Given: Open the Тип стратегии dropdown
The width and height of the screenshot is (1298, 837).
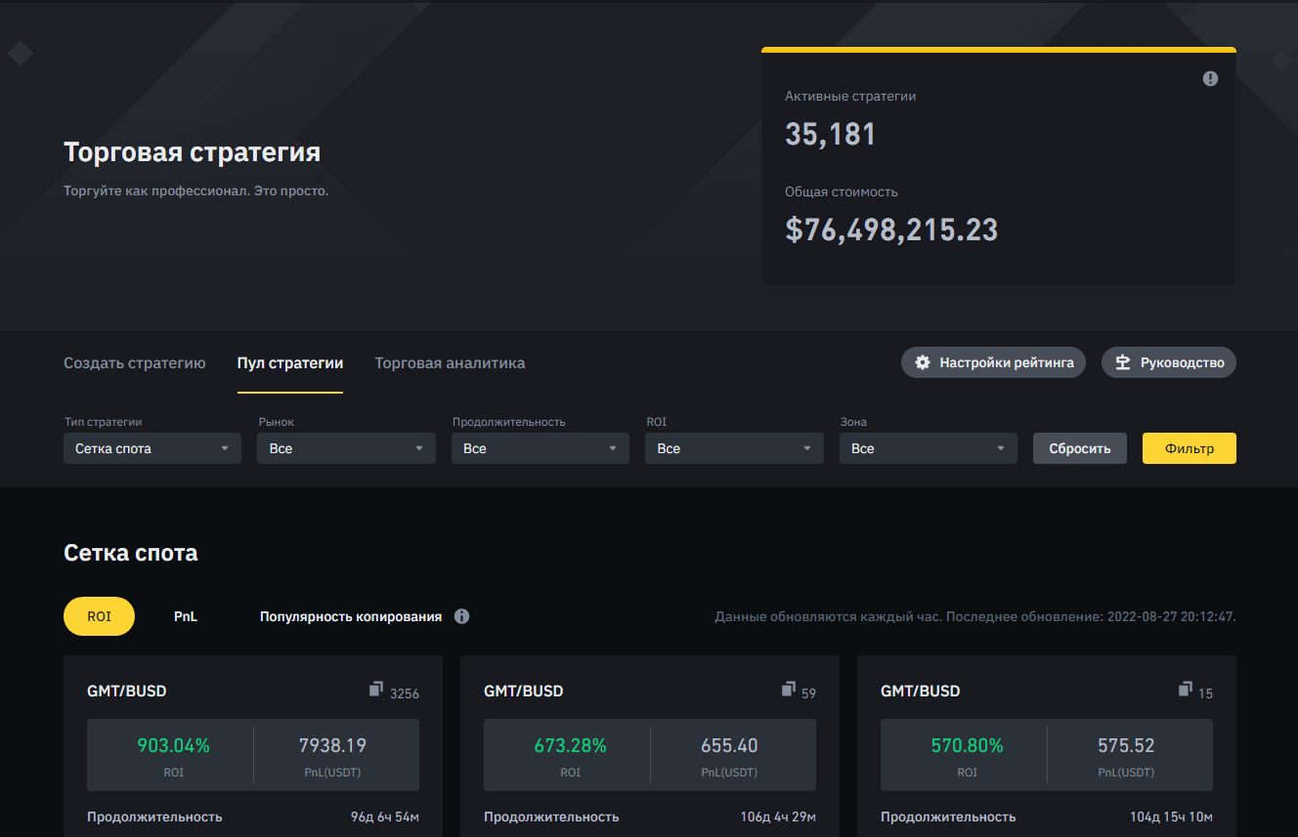Looking at the screenshot, I should click(151, 448).
